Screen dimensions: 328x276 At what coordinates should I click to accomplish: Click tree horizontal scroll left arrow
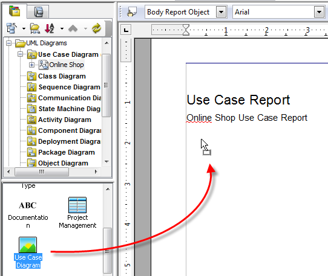(x=8, y=172)
